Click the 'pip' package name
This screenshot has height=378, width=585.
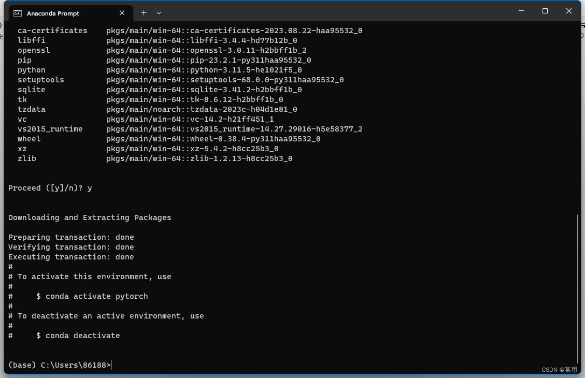click(24, 60)
